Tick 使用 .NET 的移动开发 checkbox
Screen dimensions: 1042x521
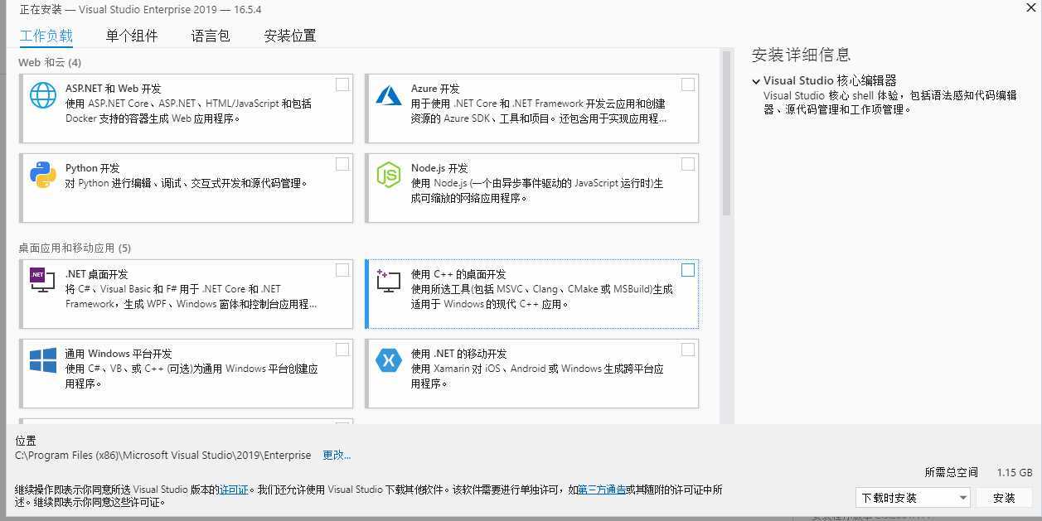pos(688,350)
